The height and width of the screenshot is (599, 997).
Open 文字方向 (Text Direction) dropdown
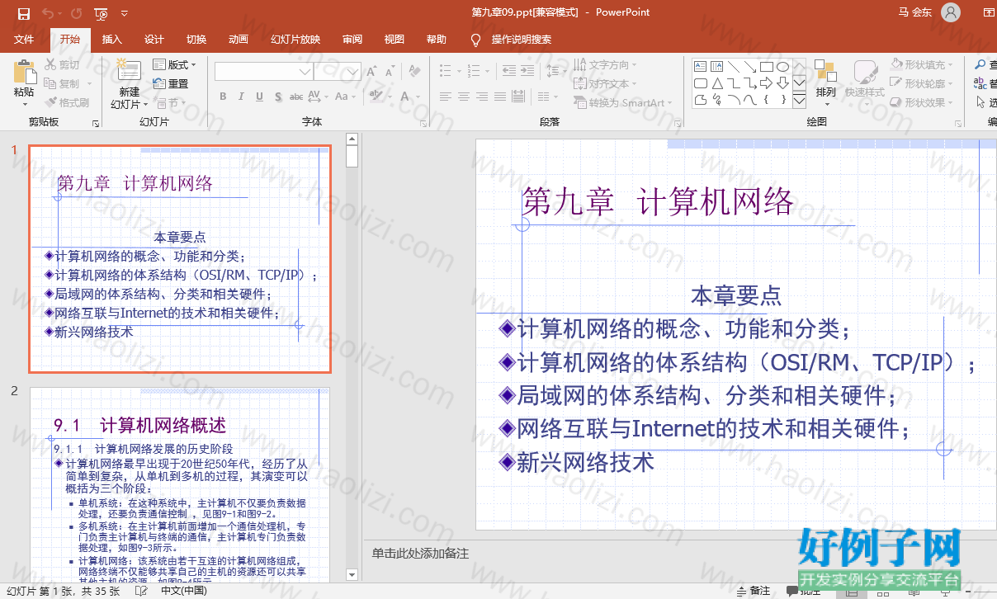(x=605, y=64)
